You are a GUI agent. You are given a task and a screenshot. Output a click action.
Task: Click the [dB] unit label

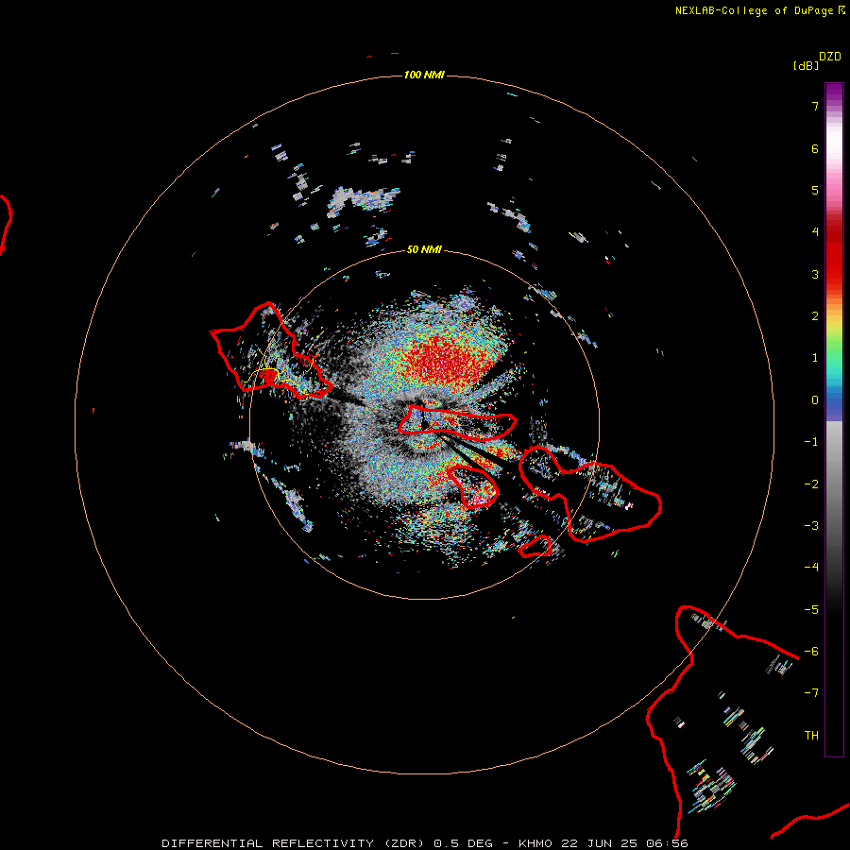coord(806,65)
